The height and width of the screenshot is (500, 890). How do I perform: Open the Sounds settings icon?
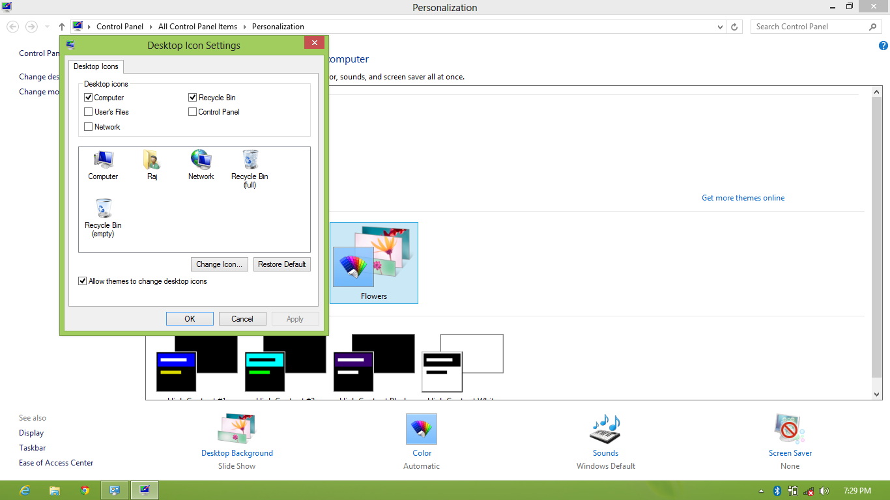pyautogui.click(x=605, y=429)
